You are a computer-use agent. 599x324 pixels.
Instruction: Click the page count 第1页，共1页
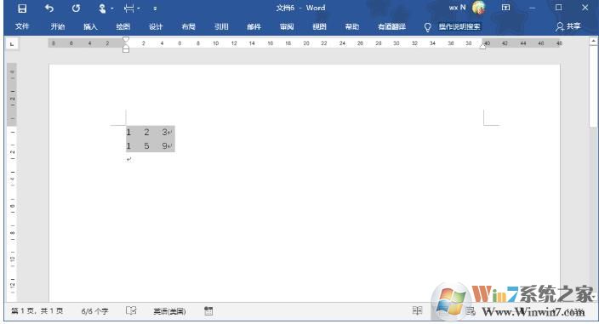click(37, 311)
